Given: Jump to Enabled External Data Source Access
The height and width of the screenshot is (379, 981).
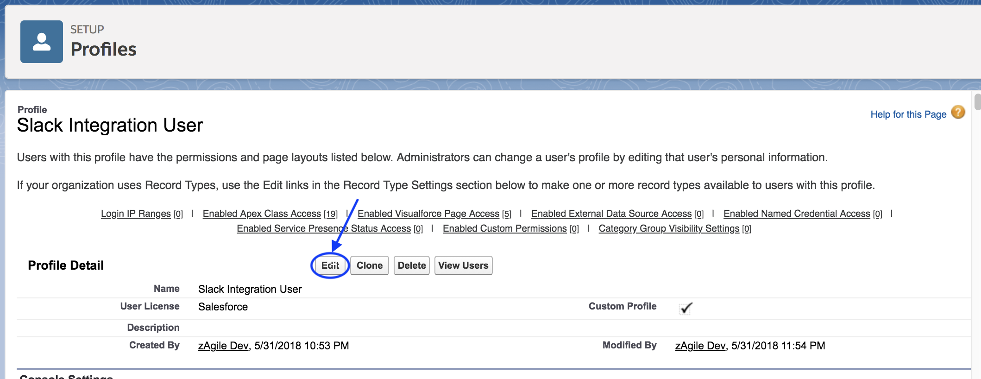Looking at the screenshot, I should 611,214.
